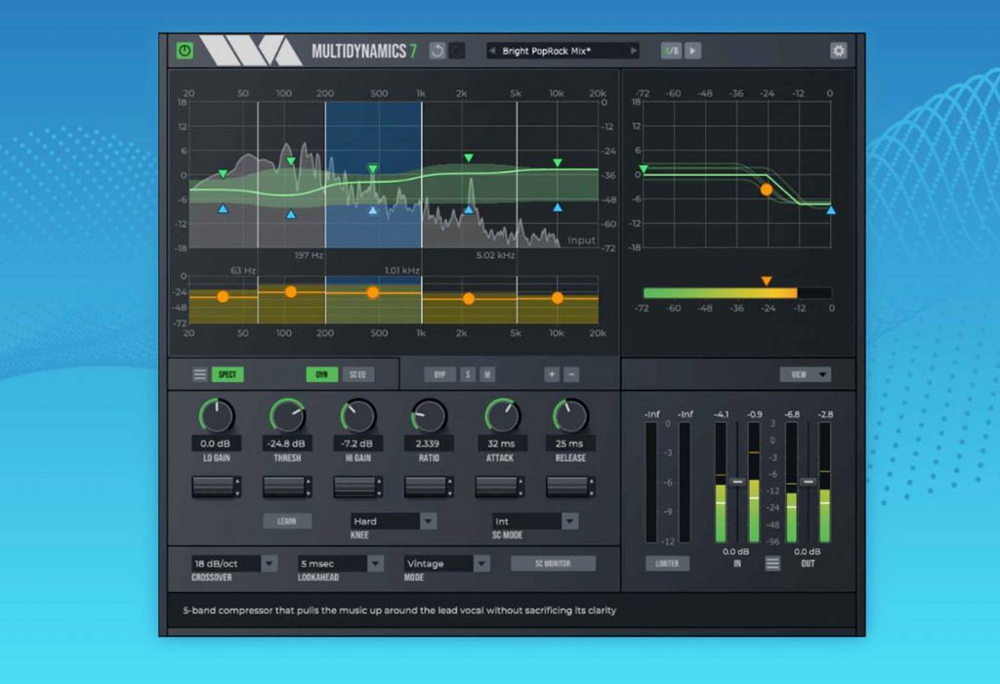Click the THRESH knob
The height and width of the screenshot is (684, 1000).
point(288,416)
